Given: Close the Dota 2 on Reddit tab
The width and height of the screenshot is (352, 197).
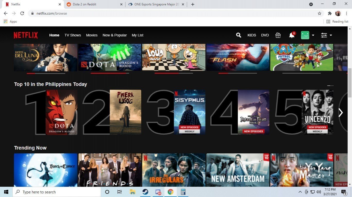Looking at the screenshot, I should click(x=122, y=4).
